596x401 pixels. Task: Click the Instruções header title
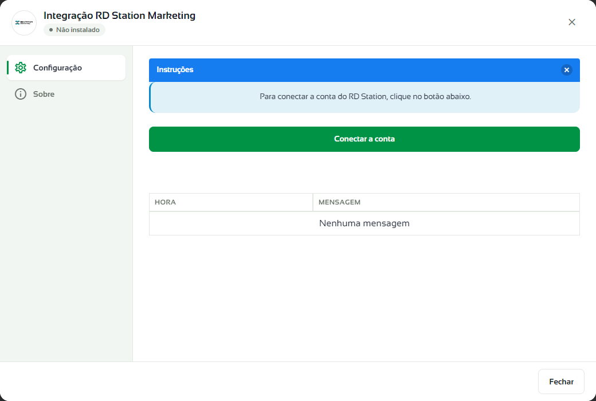(175, 69)
